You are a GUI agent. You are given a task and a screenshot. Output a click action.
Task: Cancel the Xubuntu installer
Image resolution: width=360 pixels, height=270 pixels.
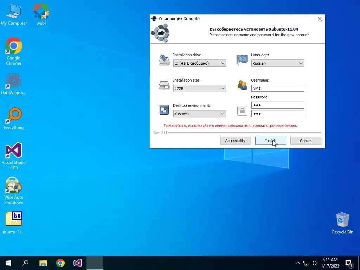tap(306, 141)
